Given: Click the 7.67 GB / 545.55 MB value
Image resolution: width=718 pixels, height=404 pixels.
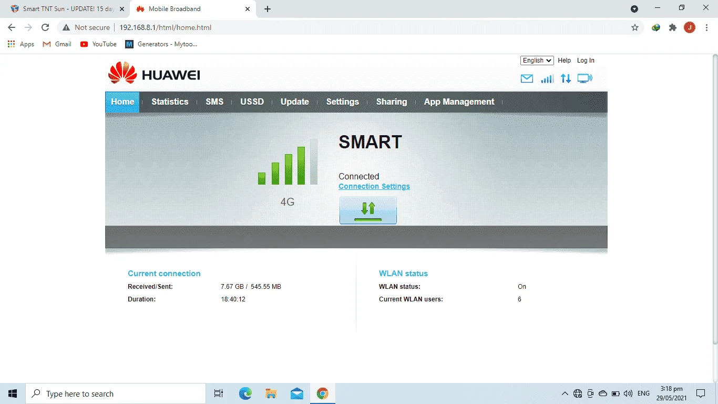Looking at the screenshot, I should pyautogui.click(x=251, y=287).
